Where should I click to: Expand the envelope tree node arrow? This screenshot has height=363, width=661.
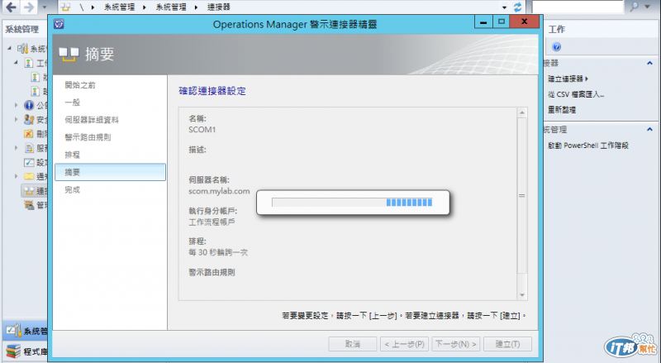point(16,176)
